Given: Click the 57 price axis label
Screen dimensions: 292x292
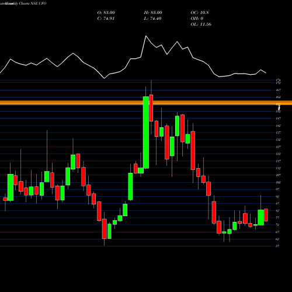Looking at the screenshot, I should click(278, 246).
